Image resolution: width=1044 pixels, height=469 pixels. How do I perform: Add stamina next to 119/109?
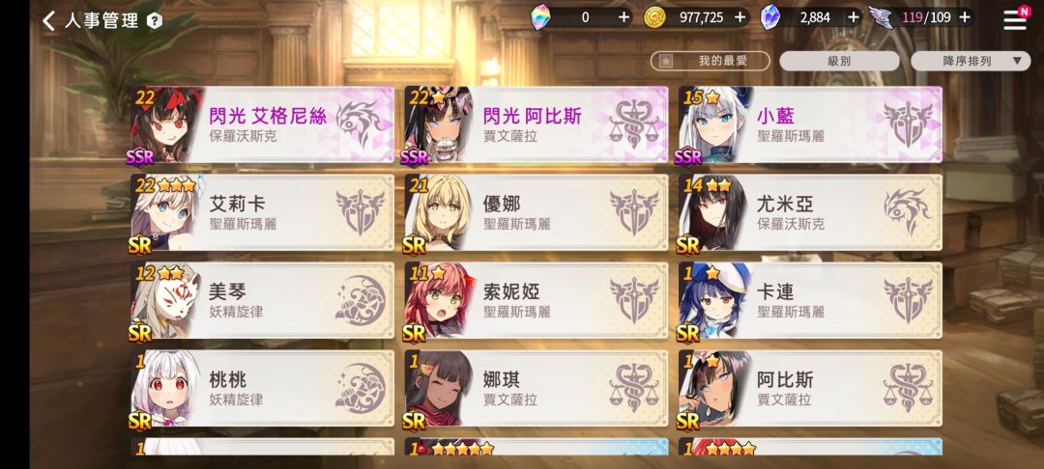(x=965, y=17)
